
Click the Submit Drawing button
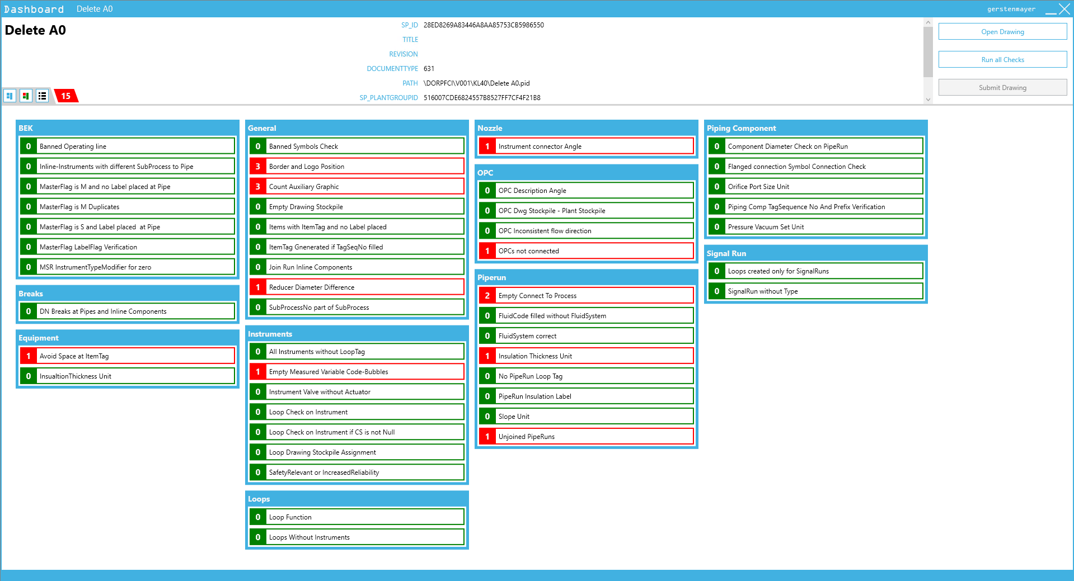[1002, 88]
